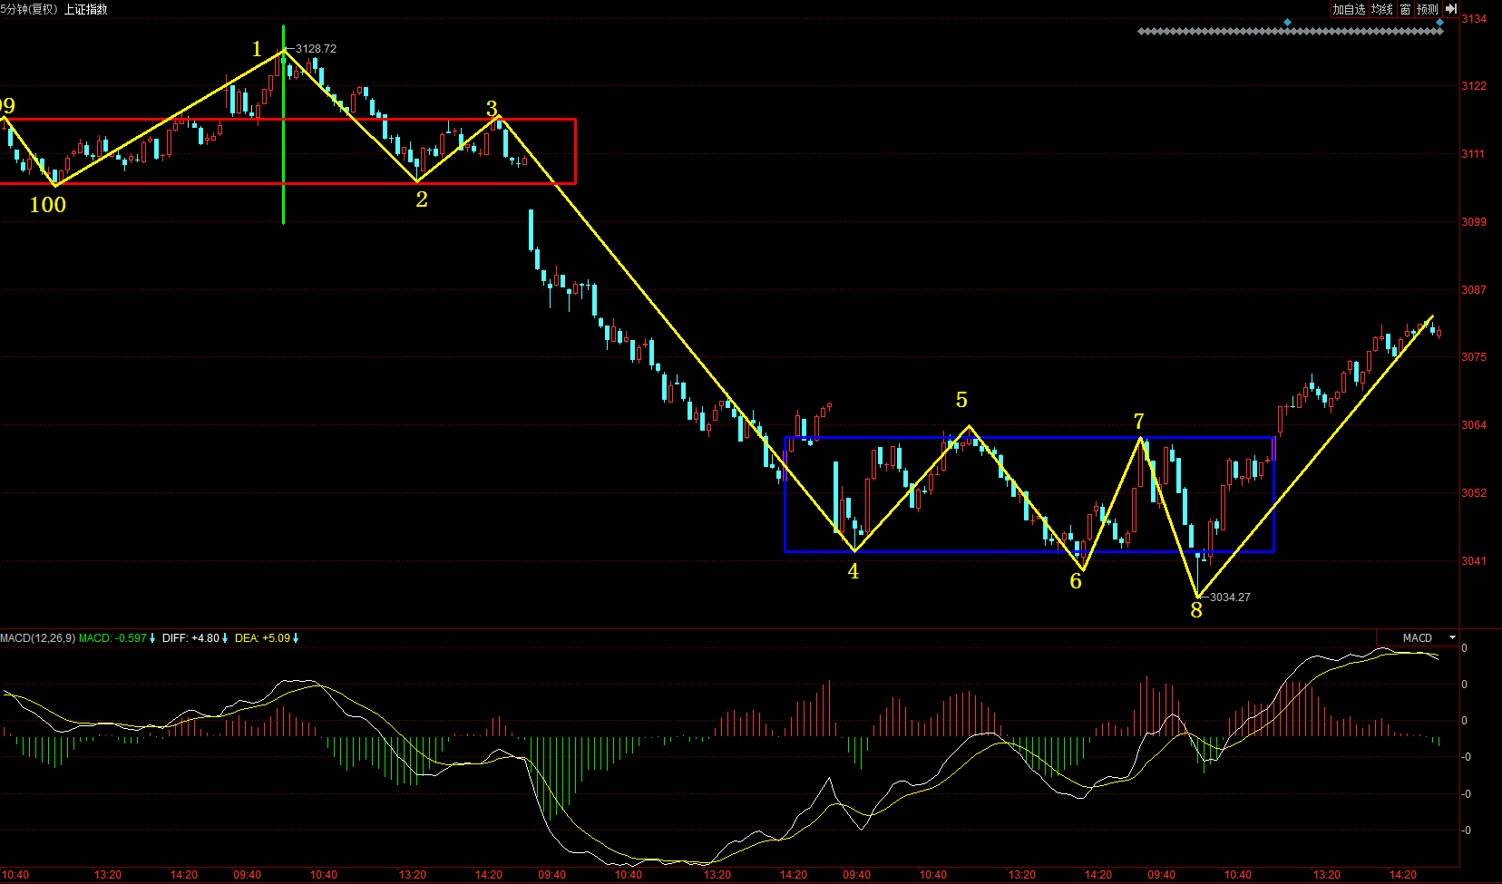Click the blue diamond marker above gray row
The image size is (1502, 884).
coord(1287,22)
